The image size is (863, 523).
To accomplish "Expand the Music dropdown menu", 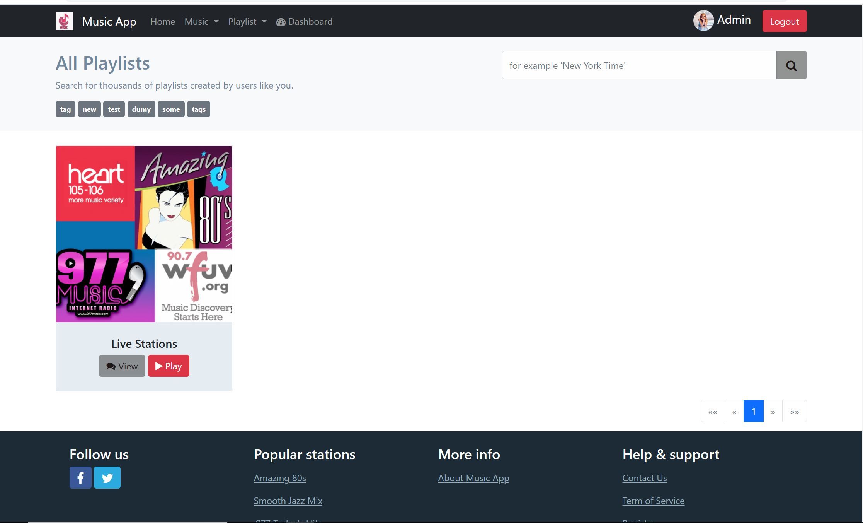I will 201,22.
